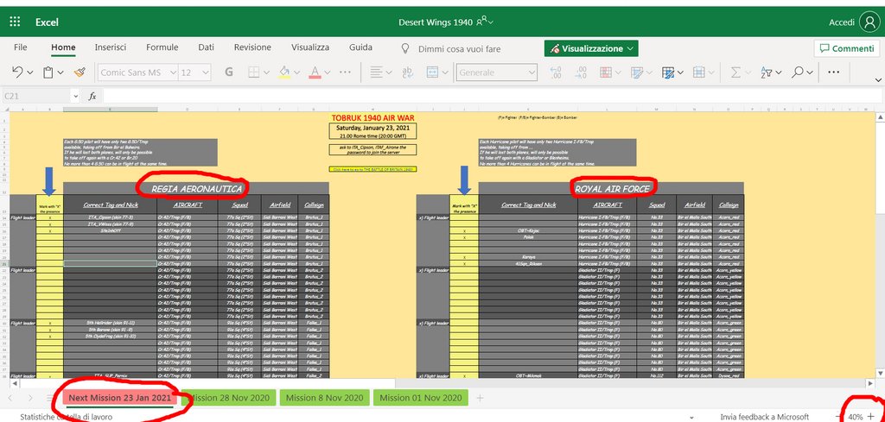The width and height of the screenshot is (885, 422).
Task: Open more ribbon commands ellipsis
Action: point(833,72)
